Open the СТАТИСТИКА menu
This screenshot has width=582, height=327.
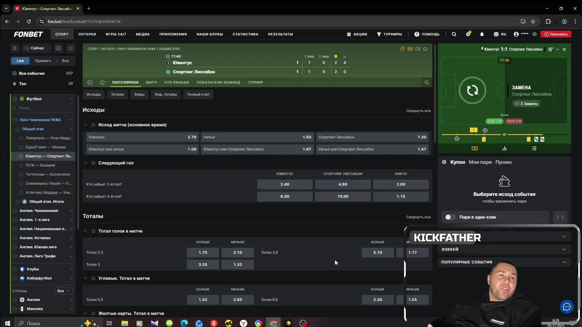coord(246,34)
